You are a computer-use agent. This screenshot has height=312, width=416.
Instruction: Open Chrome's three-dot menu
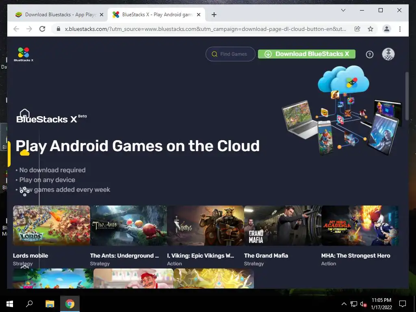(x=400, y=29)
